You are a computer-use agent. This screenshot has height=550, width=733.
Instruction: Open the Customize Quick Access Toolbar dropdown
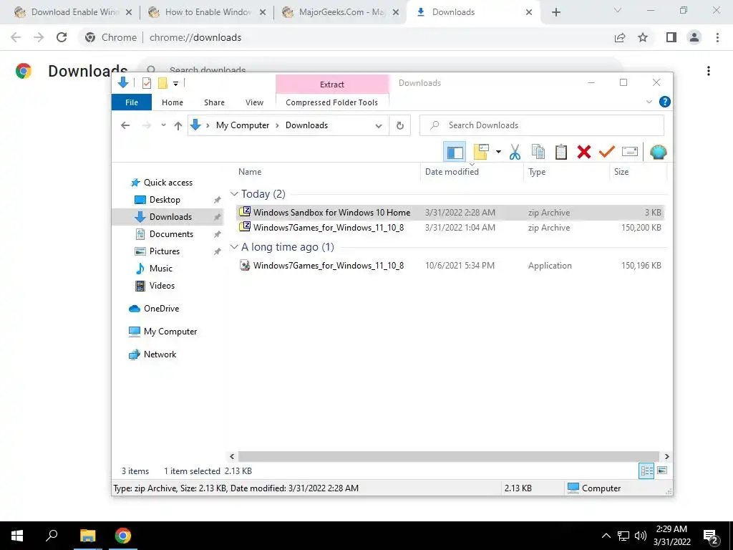pos(176,84)
